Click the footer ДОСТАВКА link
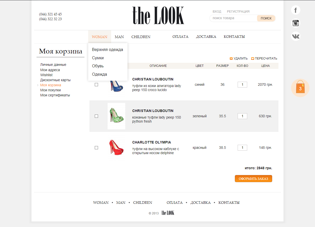This screenshot has width=315, height=227. click(x=201, y=203)
